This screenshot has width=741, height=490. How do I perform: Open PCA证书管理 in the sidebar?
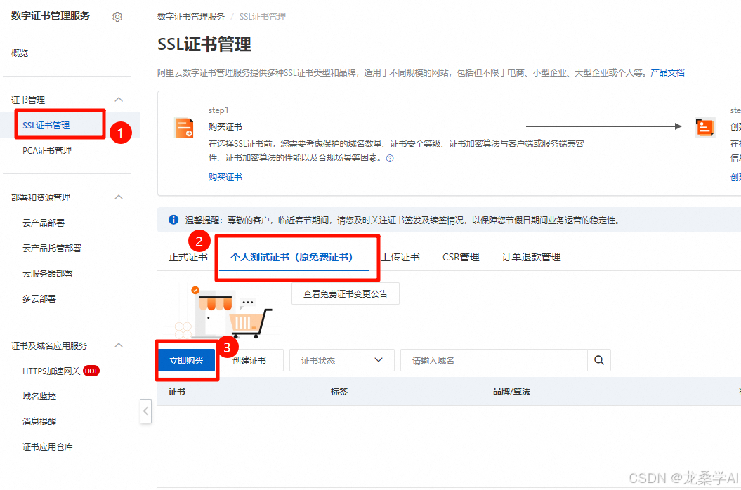point(47,151)
